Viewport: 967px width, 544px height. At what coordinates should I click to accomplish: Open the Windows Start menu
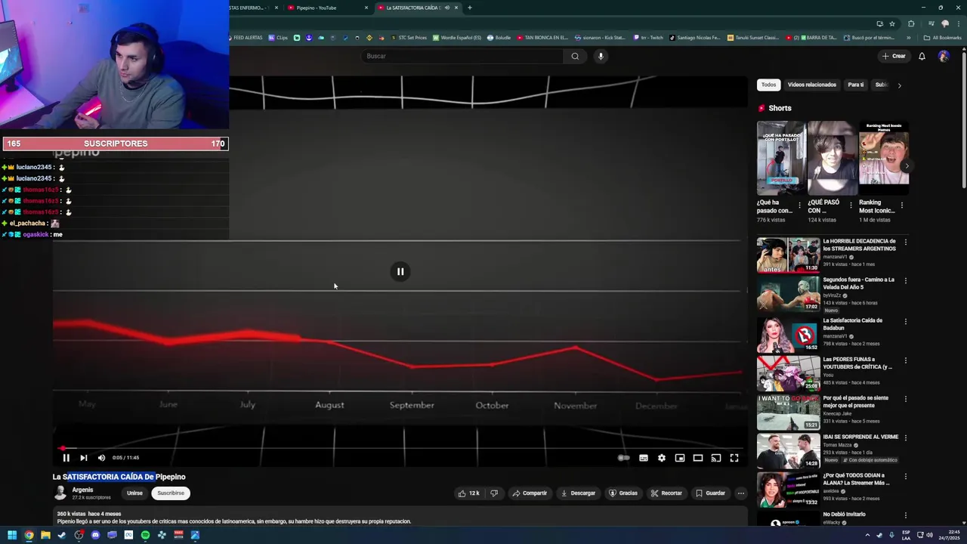point(12,535)
